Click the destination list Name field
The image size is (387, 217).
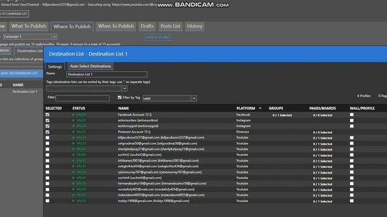[x=106, y=74]
